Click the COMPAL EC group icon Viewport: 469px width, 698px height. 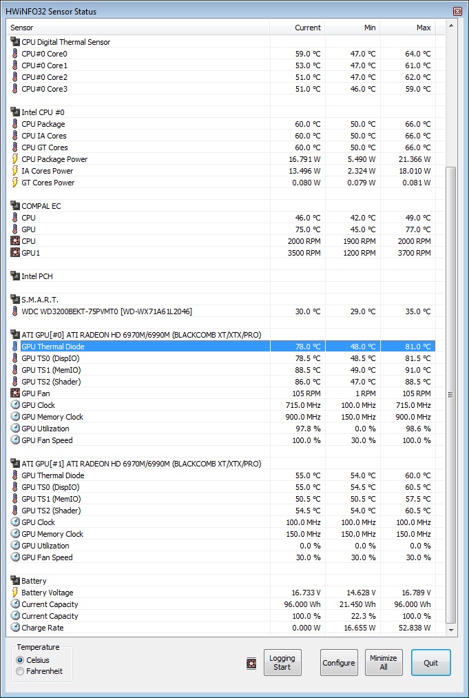pyautogui.click(x=15, y=205)
